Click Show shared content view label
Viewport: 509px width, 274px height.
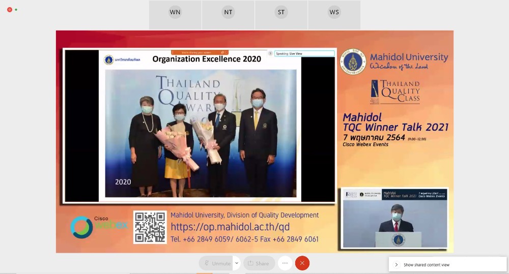coord(427,265)
